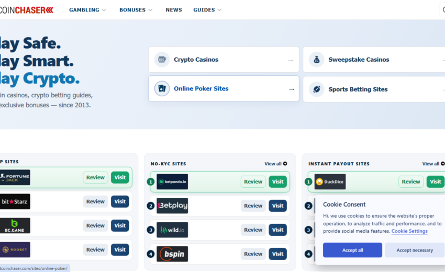Read the bspin review
Viewport: 445px width, 272px height.
[x=253, y=254]
